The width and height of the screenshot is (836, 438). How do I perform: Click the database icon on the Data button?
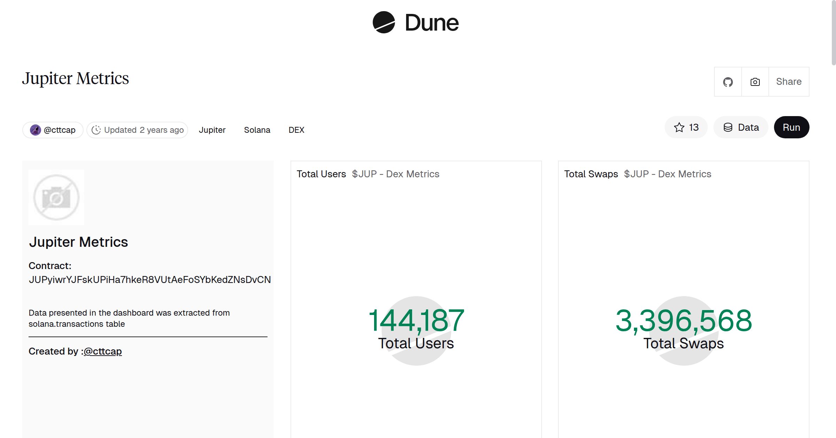728,127
